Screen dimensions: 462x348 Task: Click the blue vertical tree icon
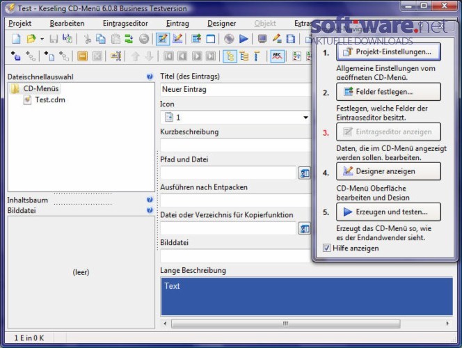(x=257, y=56)
